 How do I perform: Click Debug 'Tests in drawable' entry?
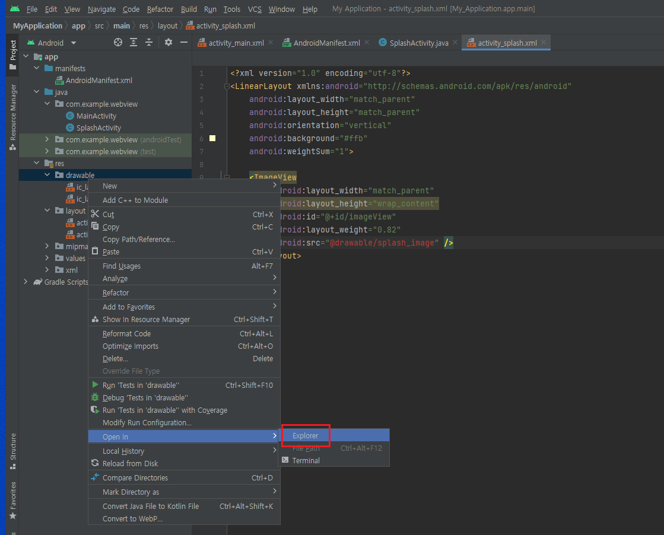pyautogui.click(x=184, y=398)
